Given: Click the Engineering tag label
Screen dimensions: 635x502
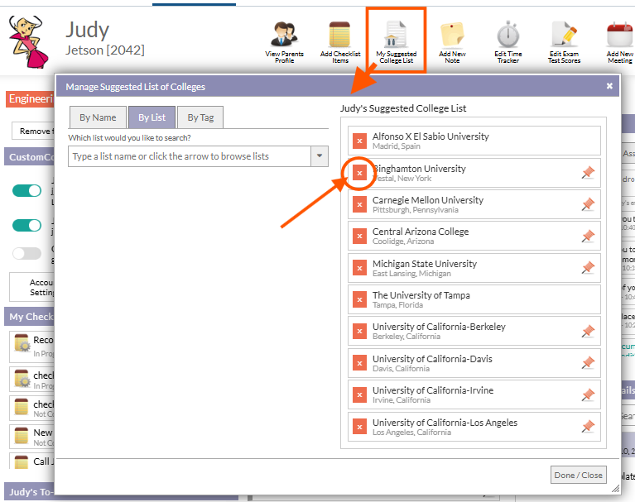Looking at the screenshot, I should point(30,99).
